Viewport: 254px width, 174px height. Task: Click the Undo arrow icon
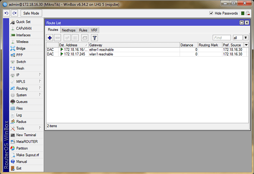click(6, 13)
